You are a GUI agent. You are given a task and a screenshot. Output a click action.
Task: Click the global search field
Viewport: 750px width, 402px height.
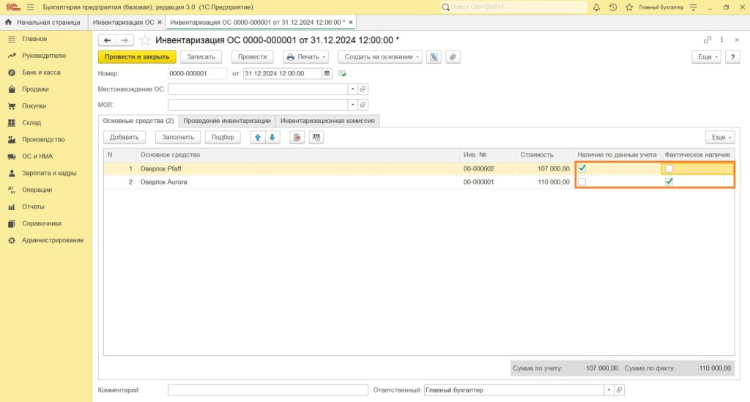click(x=514, y=7)
